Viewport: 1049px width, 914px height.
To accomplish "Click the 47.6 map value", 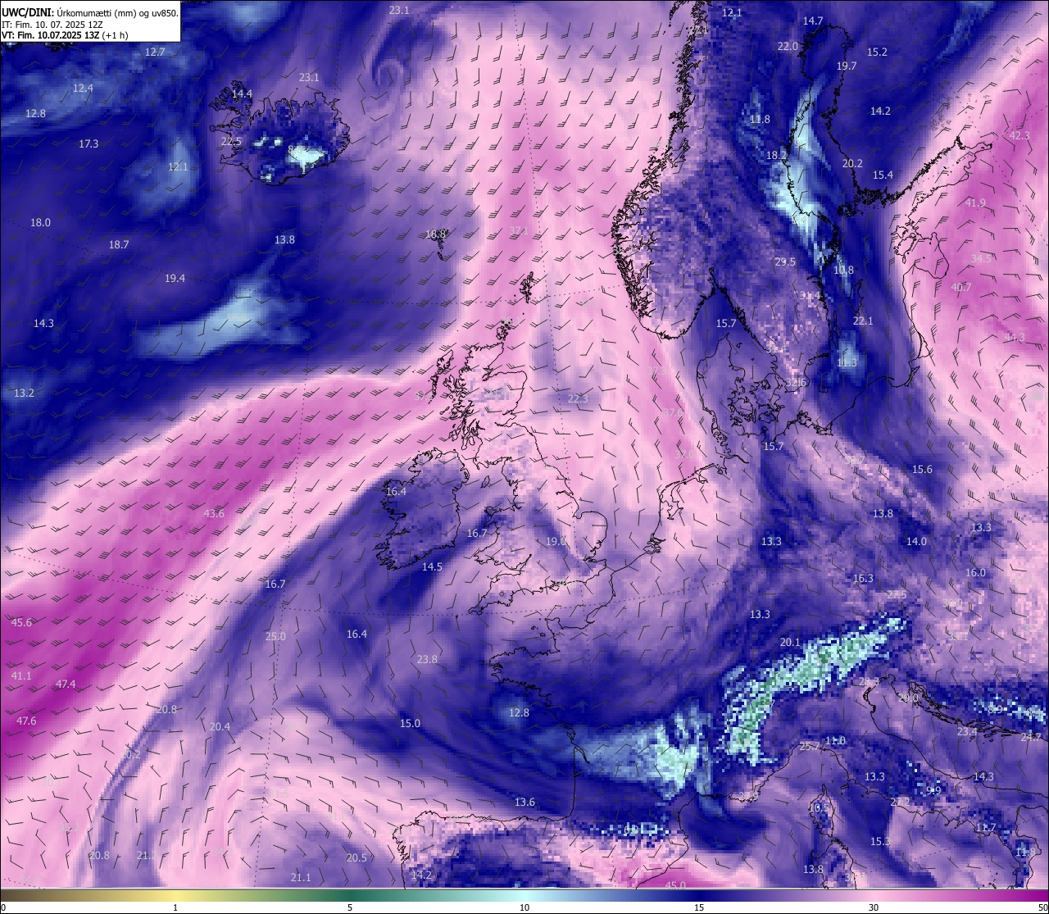I will pos(26,721).
